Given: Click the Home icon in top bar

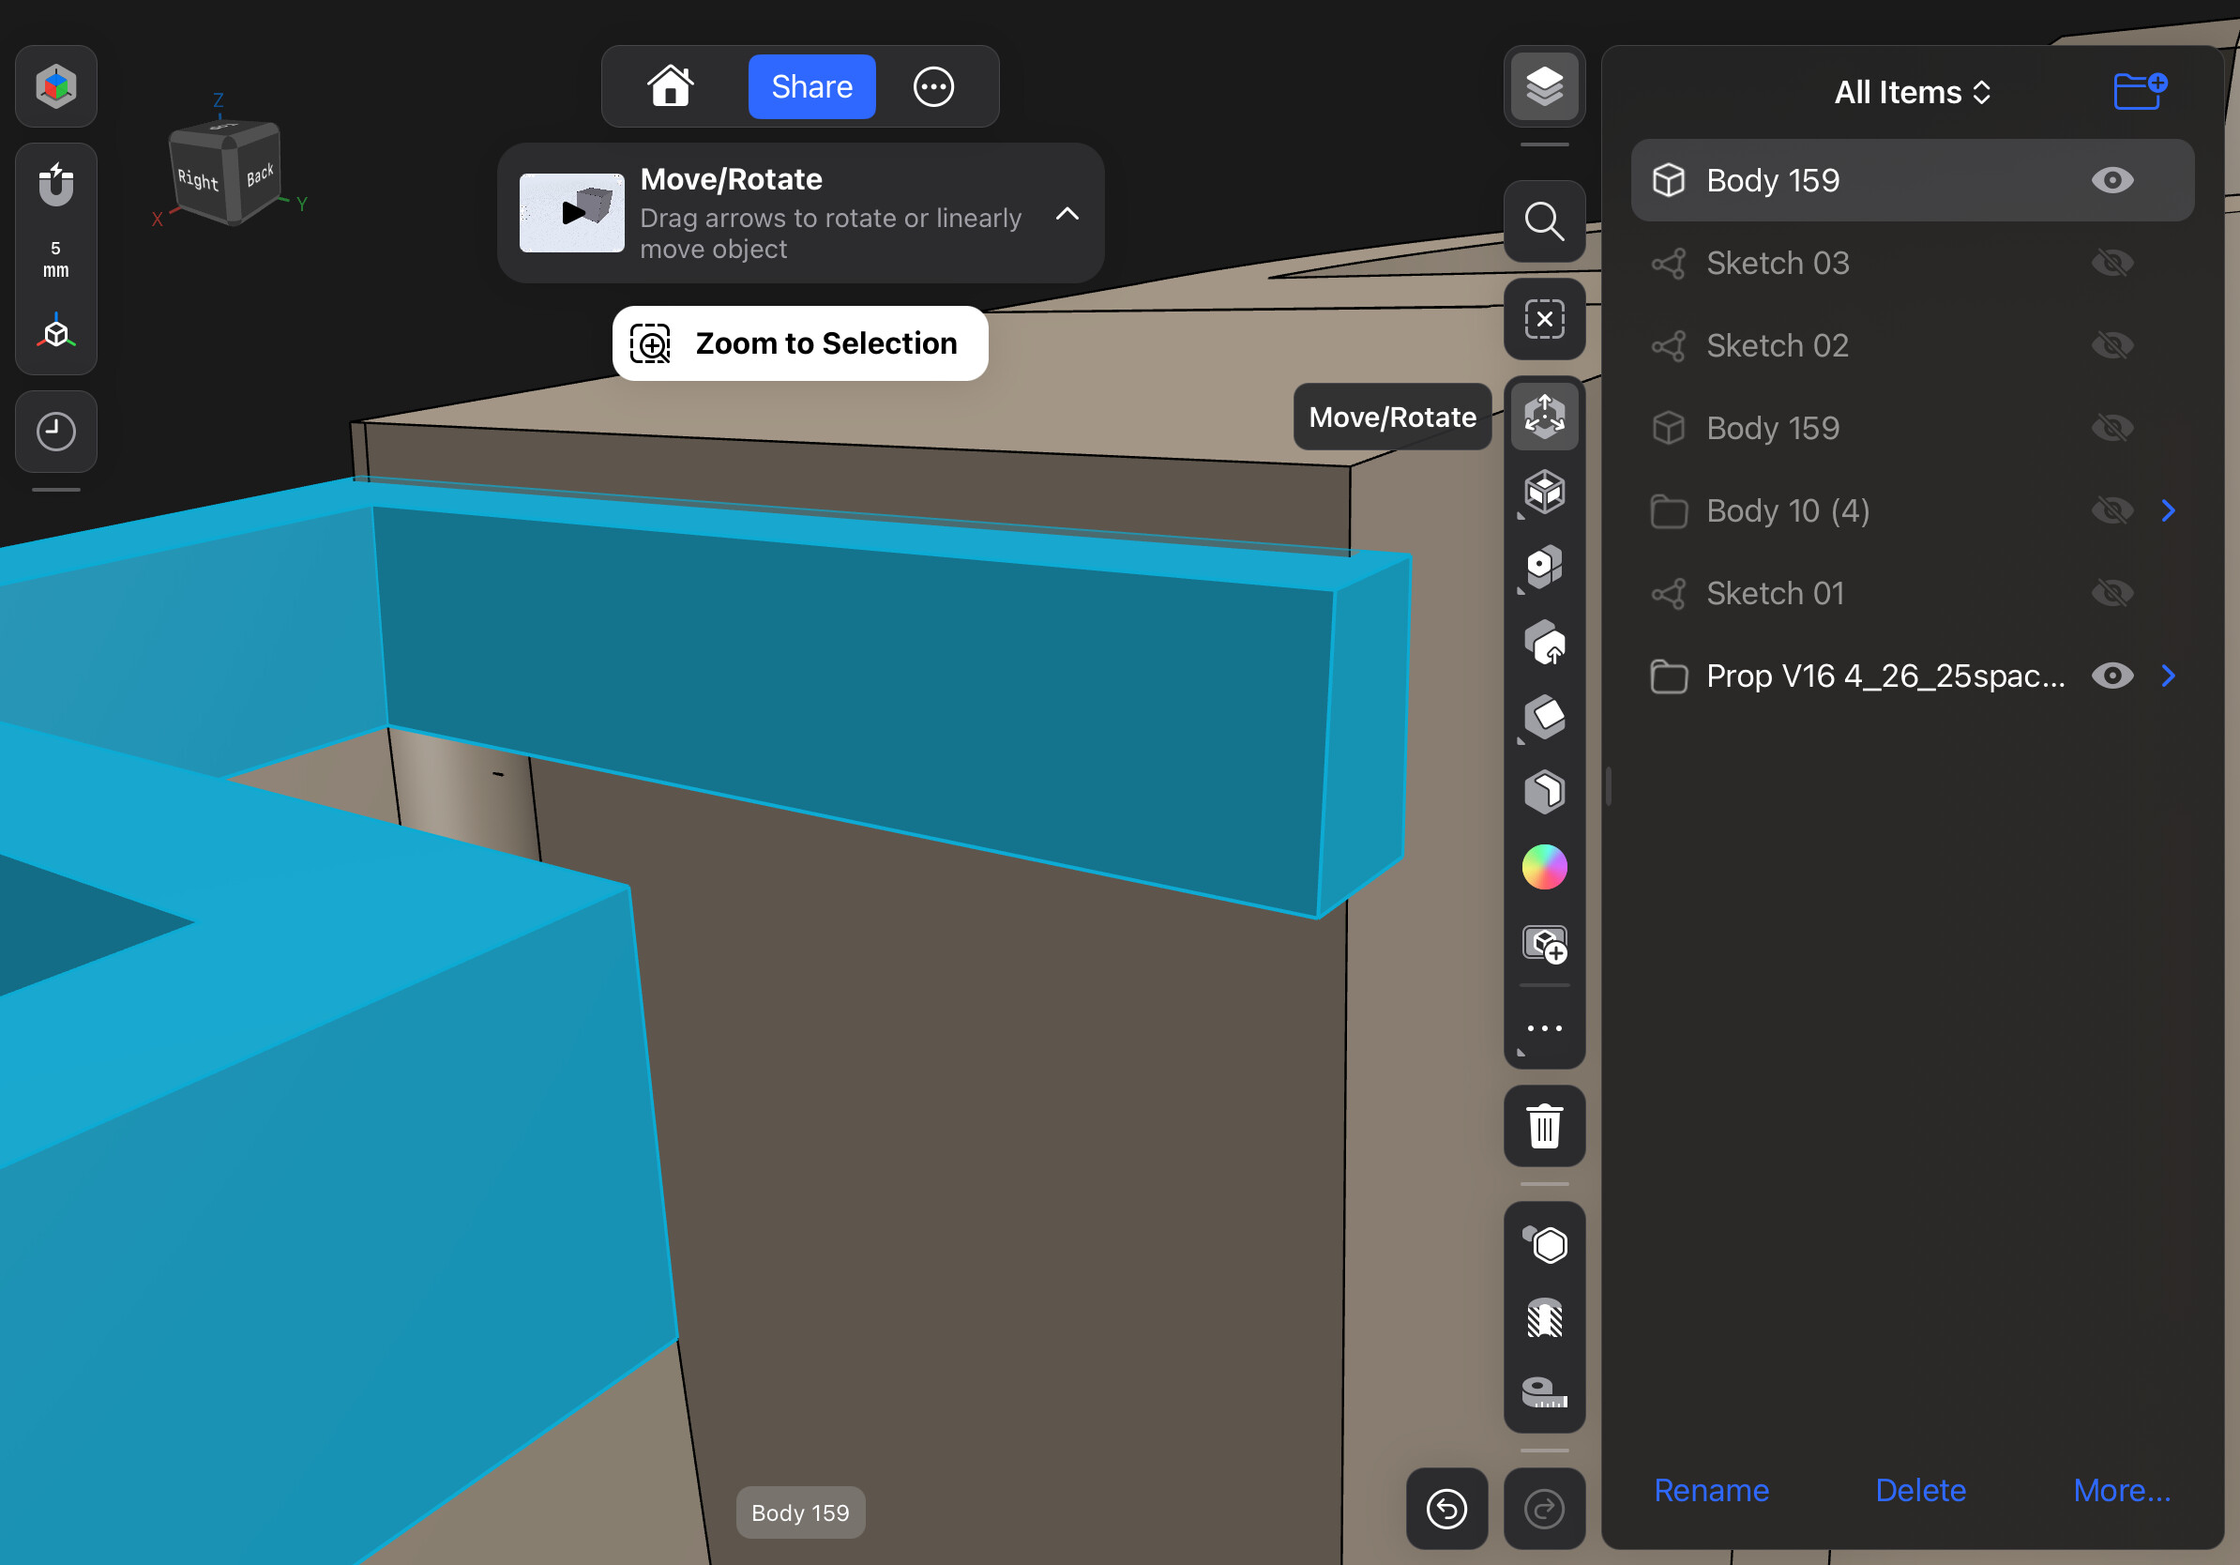Looking at the screenshot, I should pyautogui.click(x=671, y=87).
